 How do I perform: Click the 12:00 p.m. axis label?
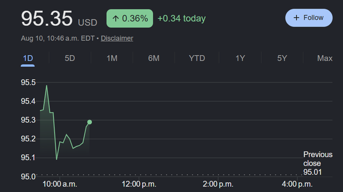139,184
